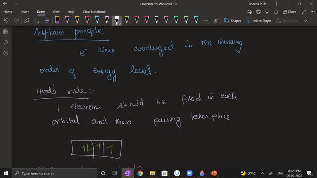Click the 'Type here to search' box
This screenshot has height=178, width=317.
coord(54,173)
